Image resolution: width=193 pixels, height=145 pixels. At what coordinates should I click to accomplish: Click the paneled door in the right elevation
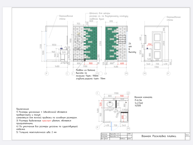(x=157, y=46)
